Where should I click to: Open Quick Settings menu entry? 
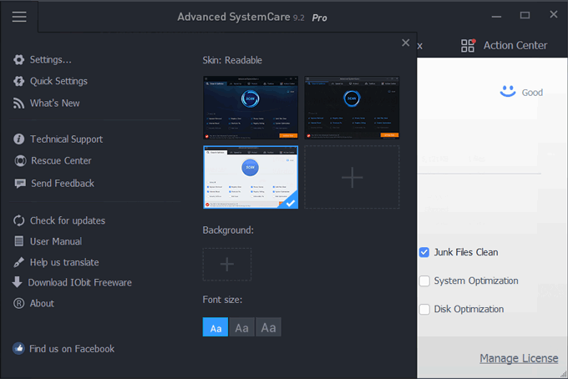coord(58,81)
